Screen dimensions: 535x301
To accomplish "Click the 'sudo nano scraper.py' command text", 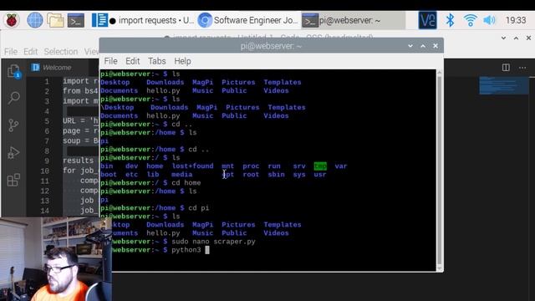I will [x=214, y=242].
